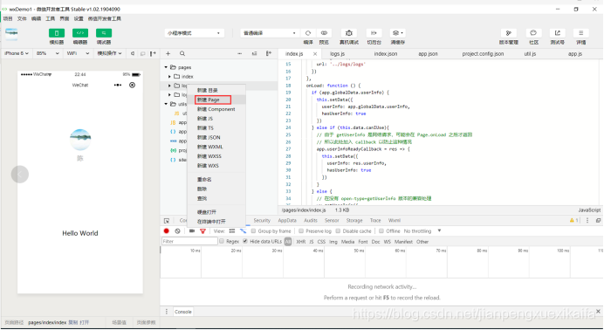The image size is (604, 330).
Task: Click the switch to background (切后台) icon
Action: pyautogui.click(x=374, y=33)
